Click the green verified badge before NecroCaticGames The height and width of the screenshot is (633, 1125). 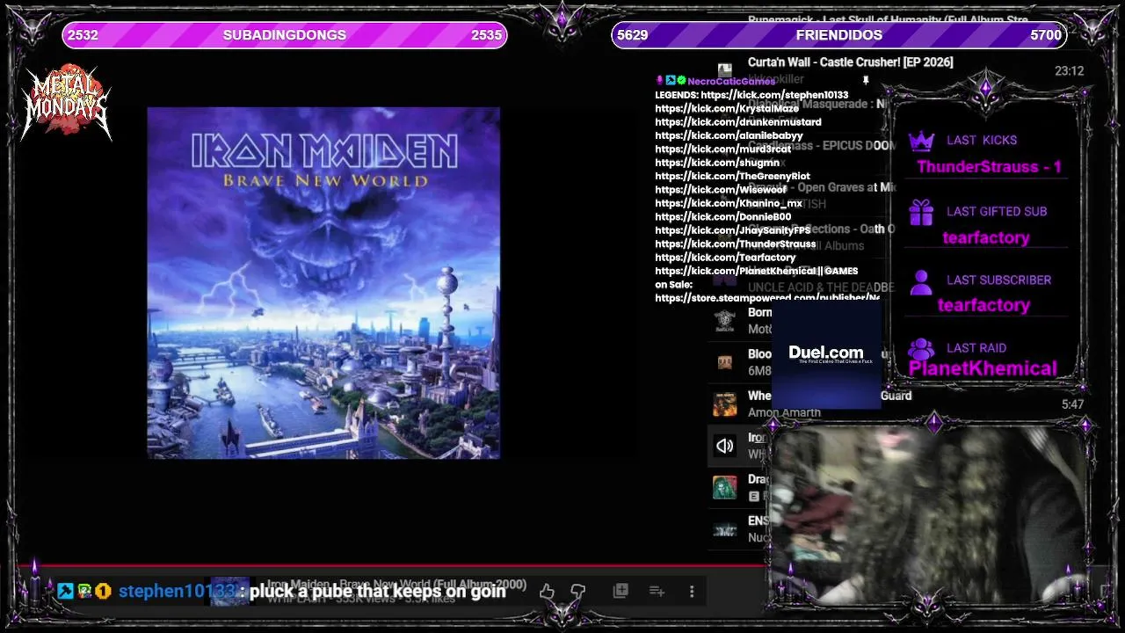[681, 81]
